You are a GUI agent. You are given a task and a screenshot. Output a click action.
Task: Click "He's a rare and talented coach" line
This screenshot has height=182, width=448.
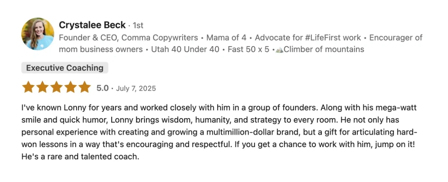pyautogui.click(x=80, y=156)
